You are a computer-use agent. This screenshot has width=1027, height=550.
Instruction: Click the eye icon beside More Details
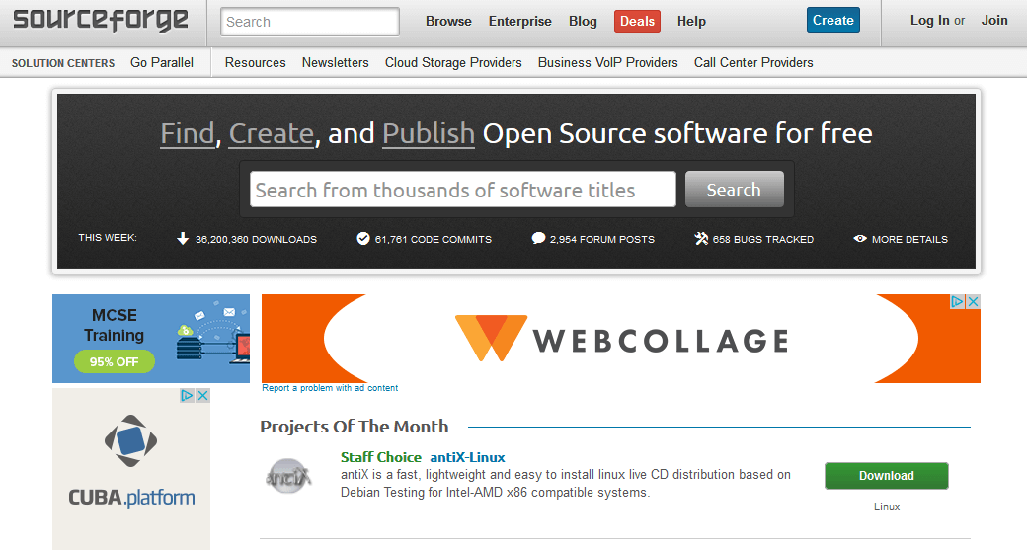(x=860, y=238)
